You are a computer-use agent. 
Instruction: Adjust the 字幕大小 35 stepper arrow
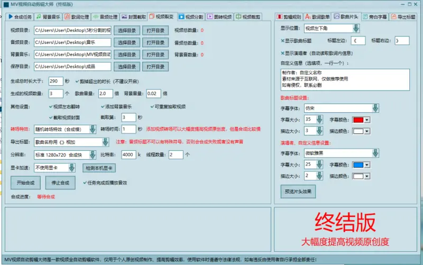click(x=319, y=120)
